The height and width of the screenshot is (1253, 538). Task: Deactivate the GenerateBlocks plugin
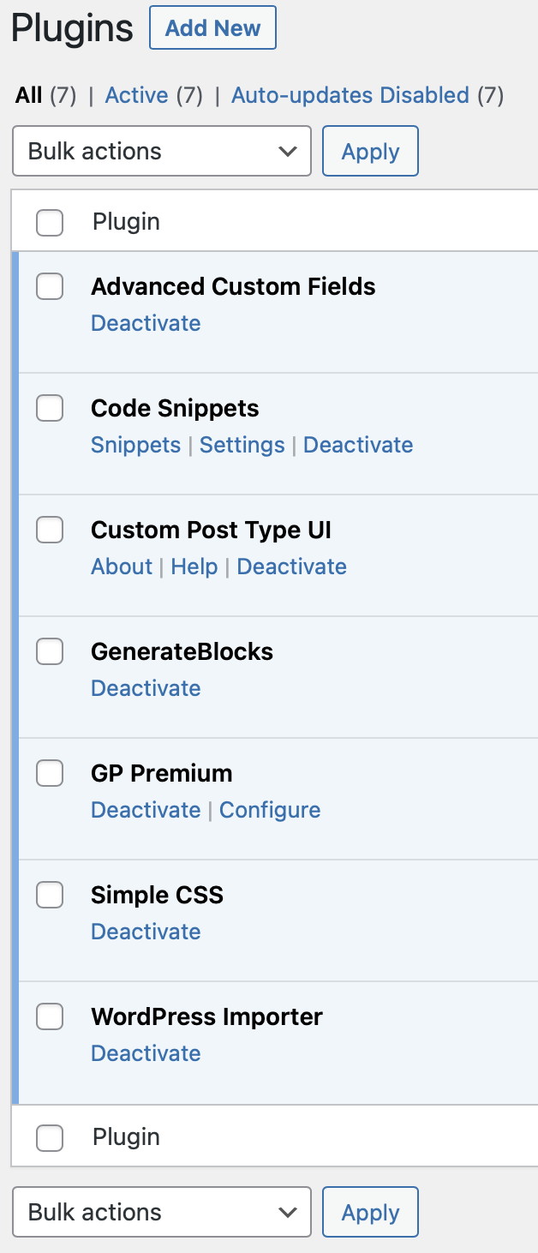(x=146, y=688)
